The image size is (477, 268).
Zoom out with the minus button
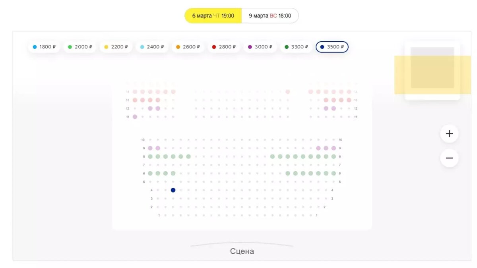449,158
